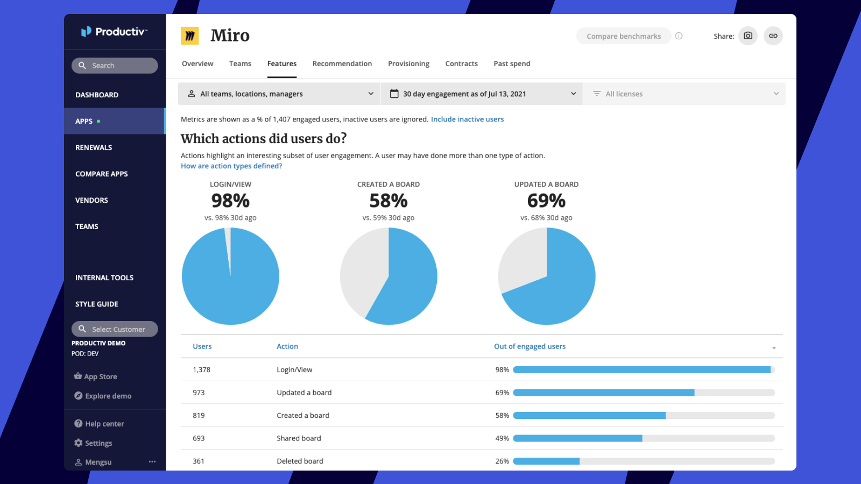Sort table by Users column header
This screenshot has height=484, width=861.
pyautogui.click(x=202, y=346)
